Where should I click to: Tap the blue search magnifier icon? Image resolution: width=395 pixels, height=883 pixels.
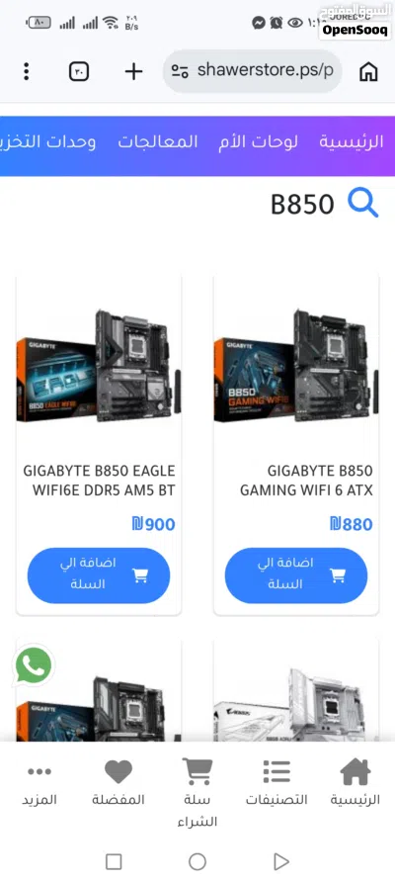(363, 204)
